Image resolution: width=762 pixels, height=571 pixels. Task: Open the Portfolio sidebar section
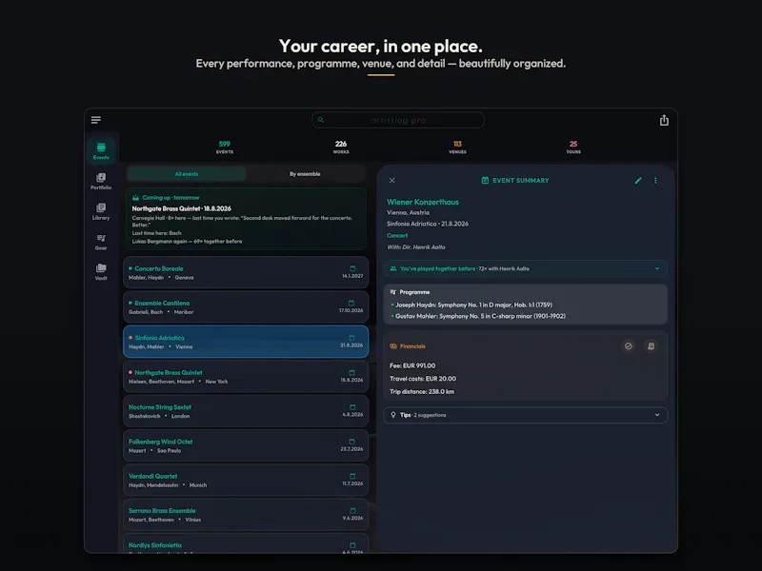[101, 181]
